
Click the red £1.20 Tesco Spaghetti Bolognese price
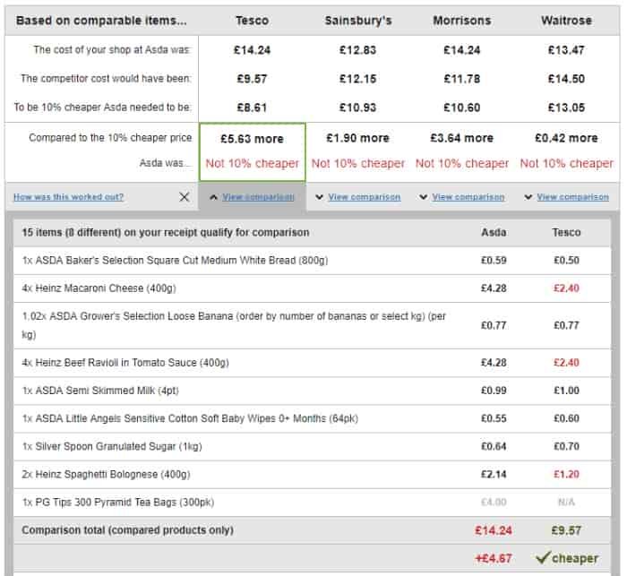point(566,475)
